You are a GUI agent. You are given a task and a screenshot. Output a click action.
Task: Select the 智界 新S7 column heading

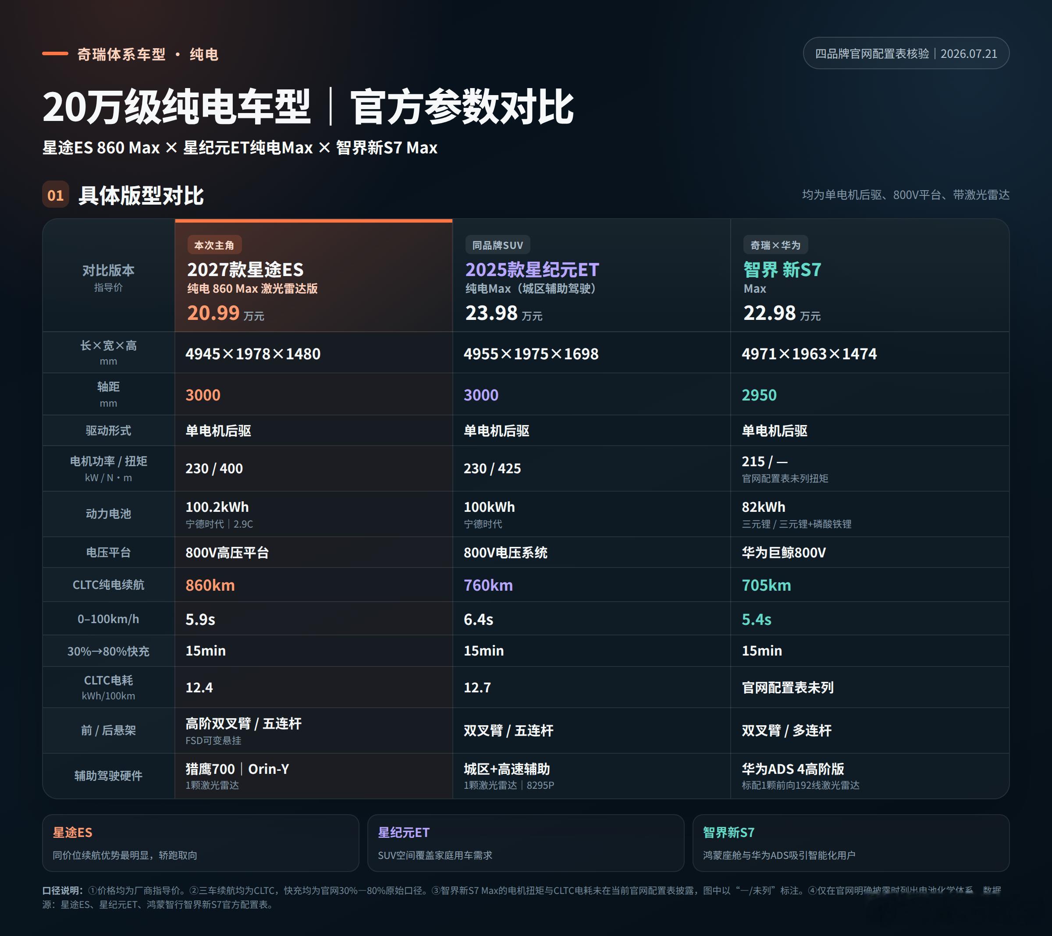tap(782, 269)
